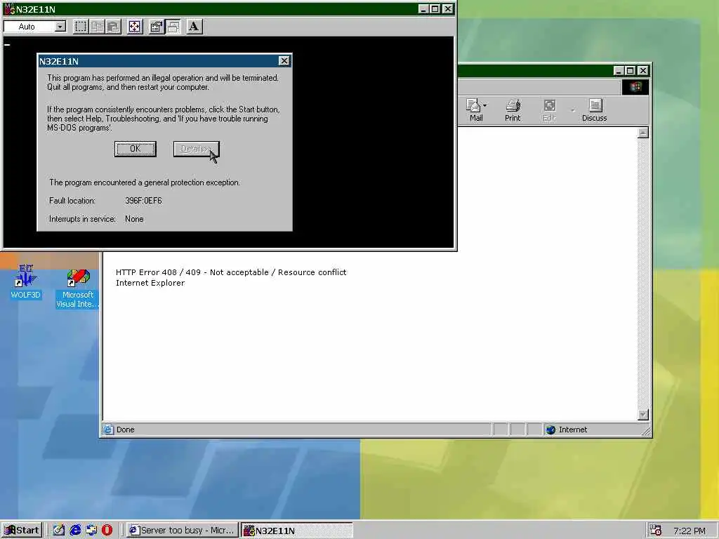Click the 'Internet Explorer' text on the page

150,283
